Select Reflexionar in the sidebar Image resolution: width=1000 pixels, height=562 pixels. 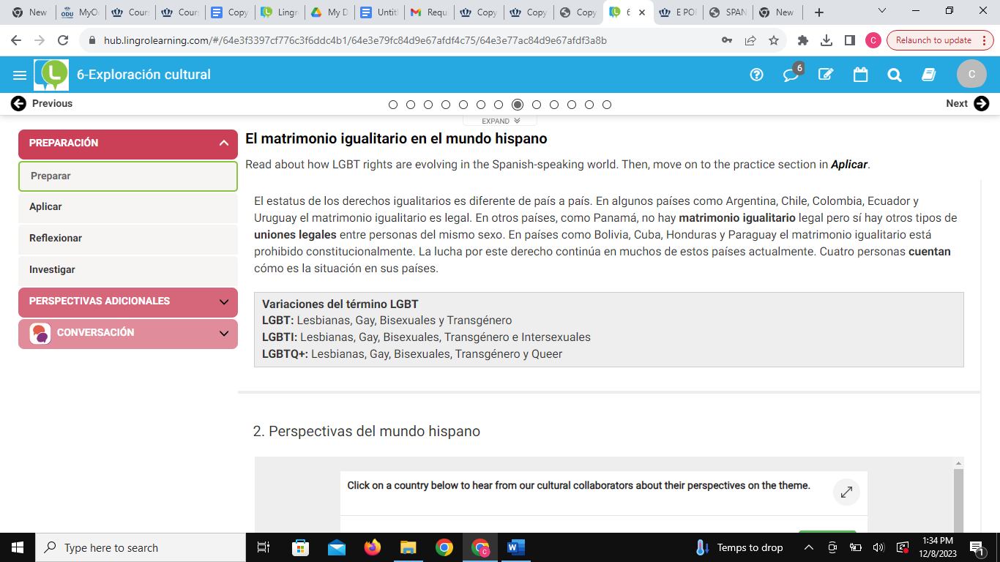click(56, 239)
